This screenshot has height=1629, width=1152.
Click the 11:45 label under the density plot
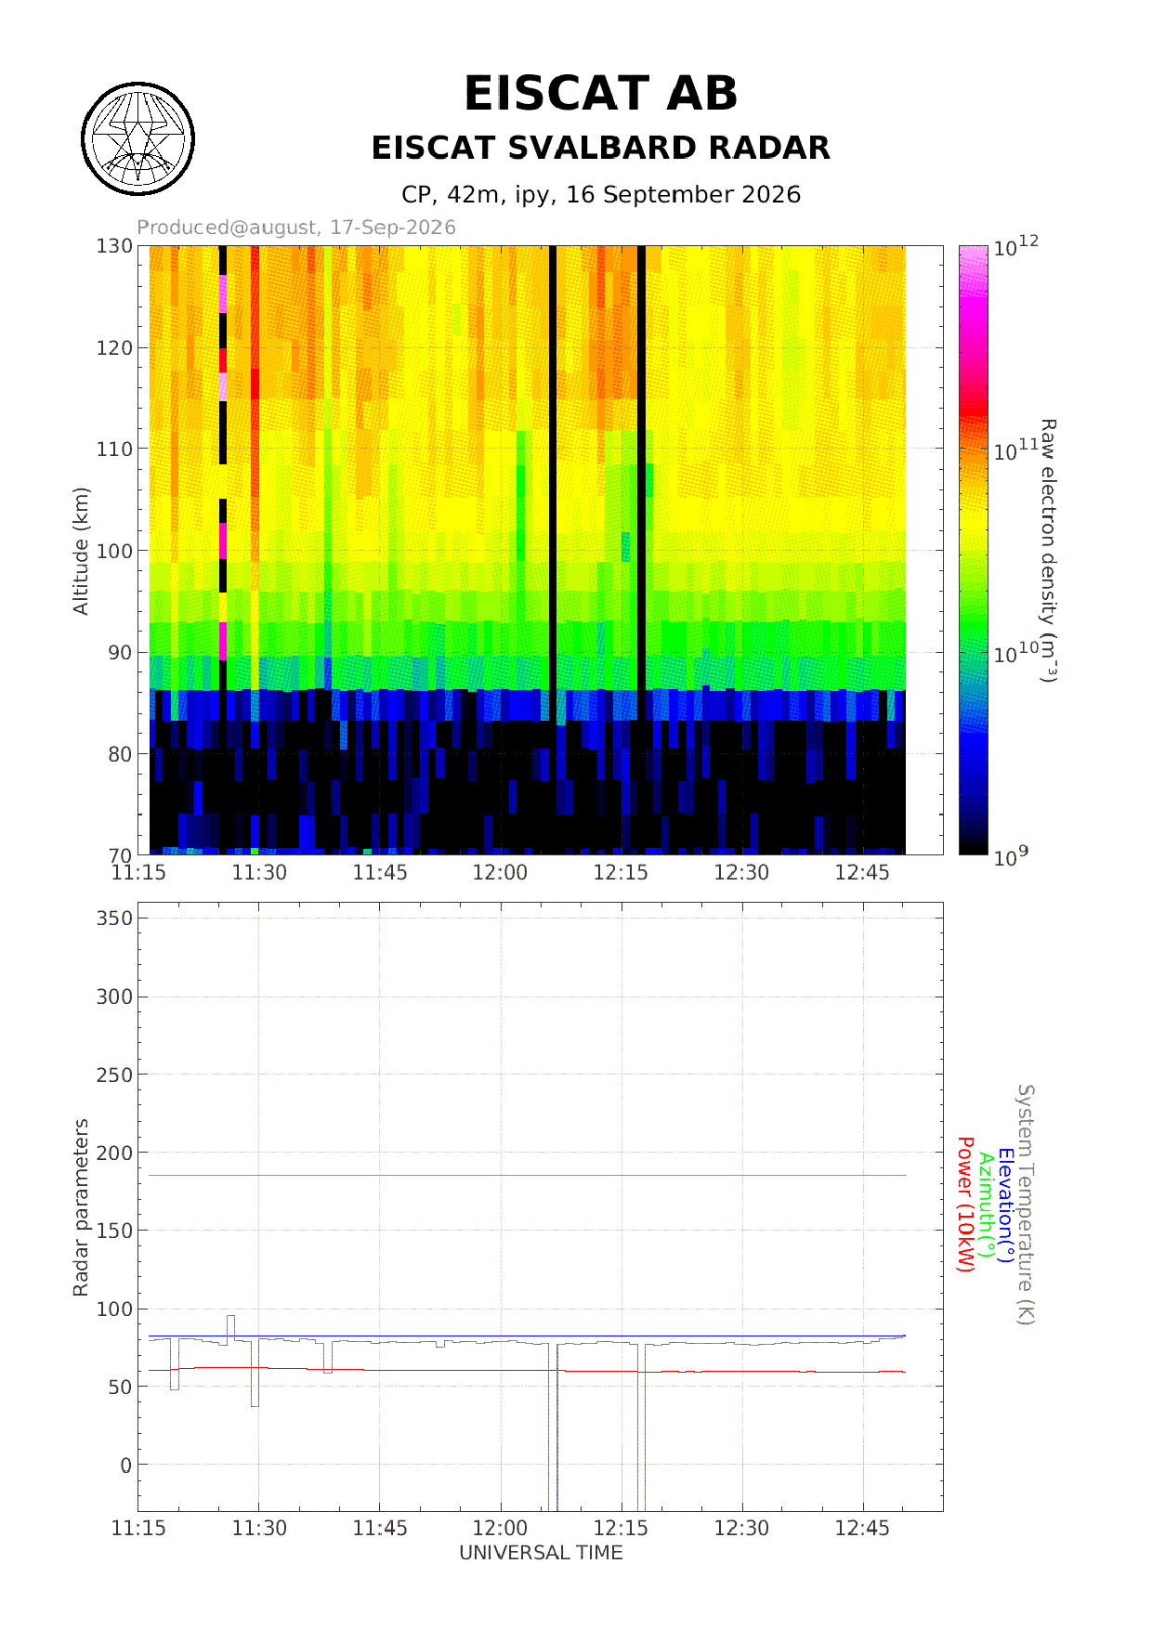(380, 873)
